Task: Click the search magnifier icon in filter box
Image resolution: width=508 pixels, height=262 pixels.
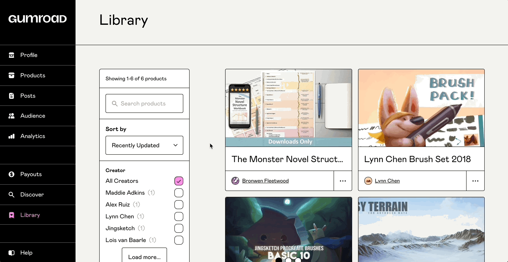Action: (115, 104)
